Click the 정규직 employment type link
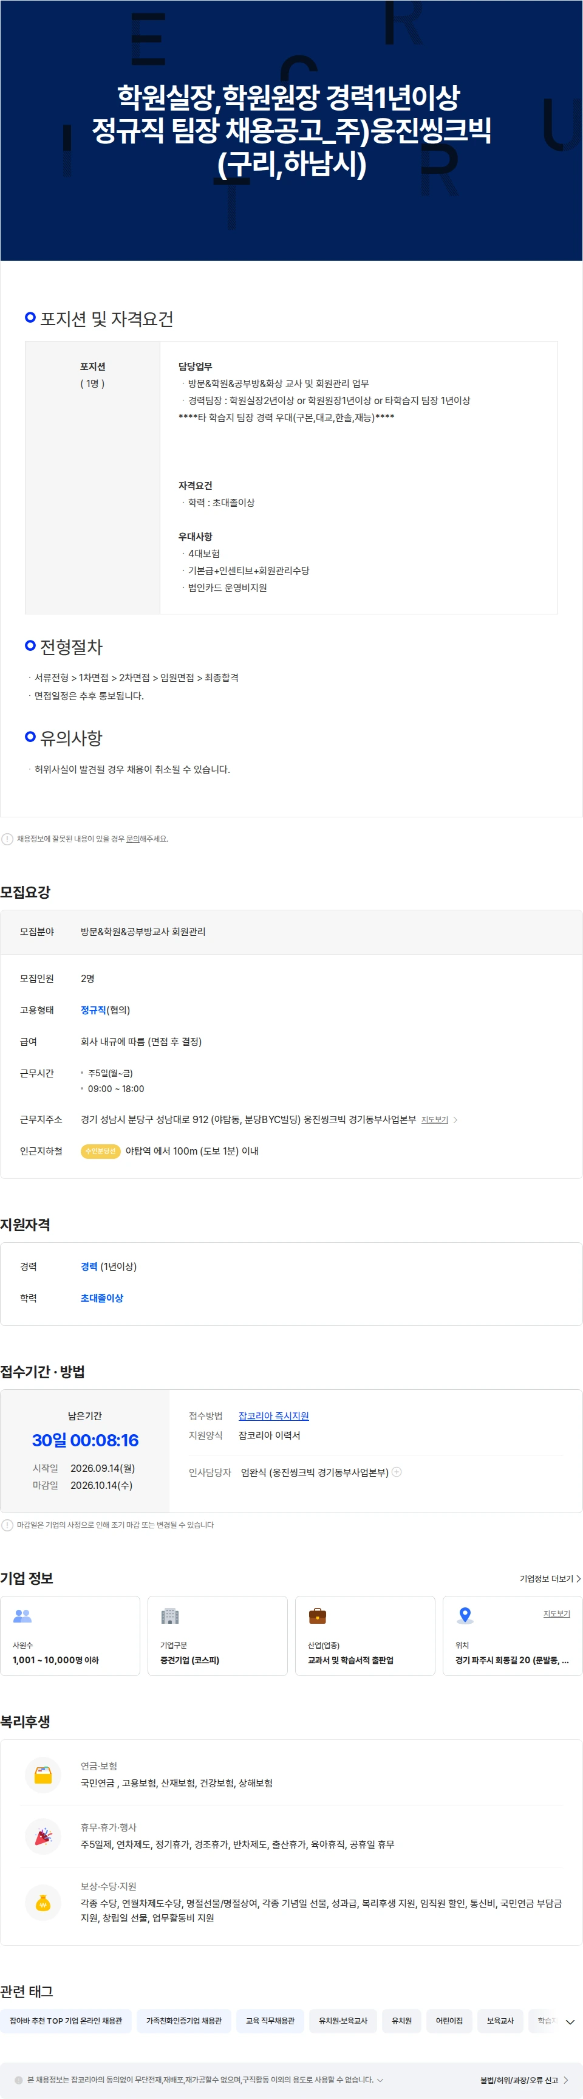This screenshot has width=583, height=2099. (93, 1011)
